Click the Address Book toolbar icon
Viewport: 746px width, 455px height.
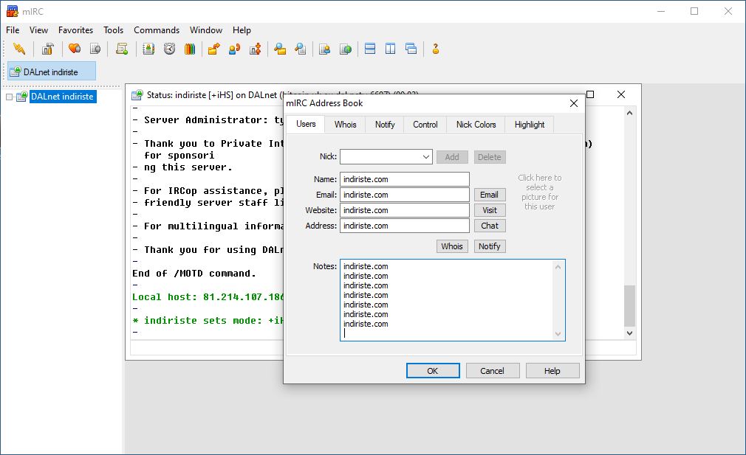[148, 49]
